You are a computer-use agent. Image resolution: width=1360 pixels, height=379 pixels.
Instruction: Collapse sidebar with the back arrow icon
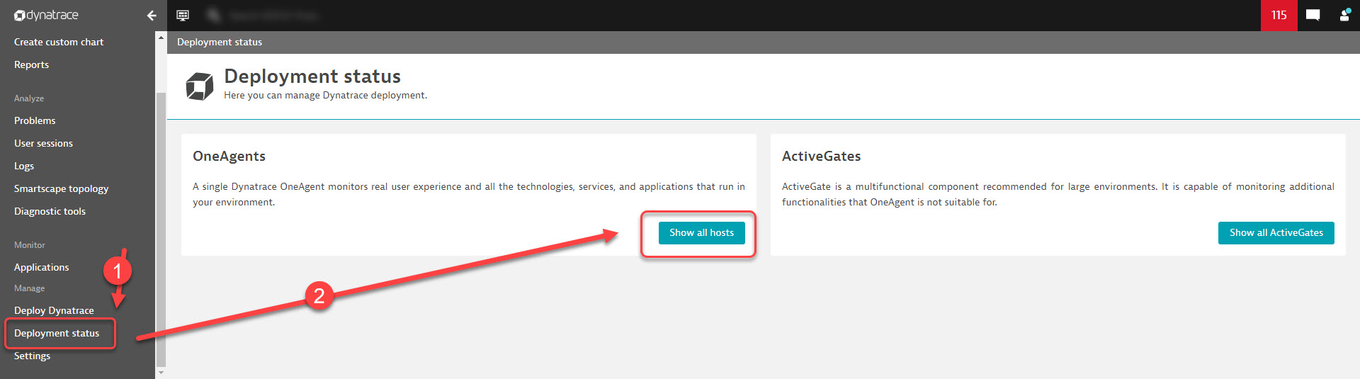click(151, 16)
